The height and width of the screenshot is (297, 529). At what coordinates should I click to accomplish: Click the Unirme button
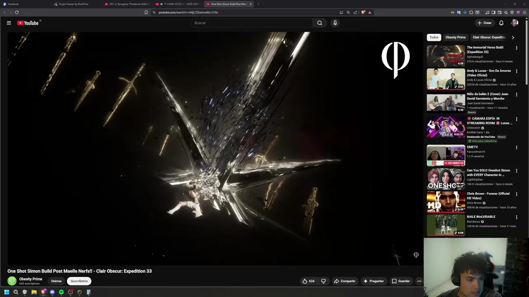(56, 281)
